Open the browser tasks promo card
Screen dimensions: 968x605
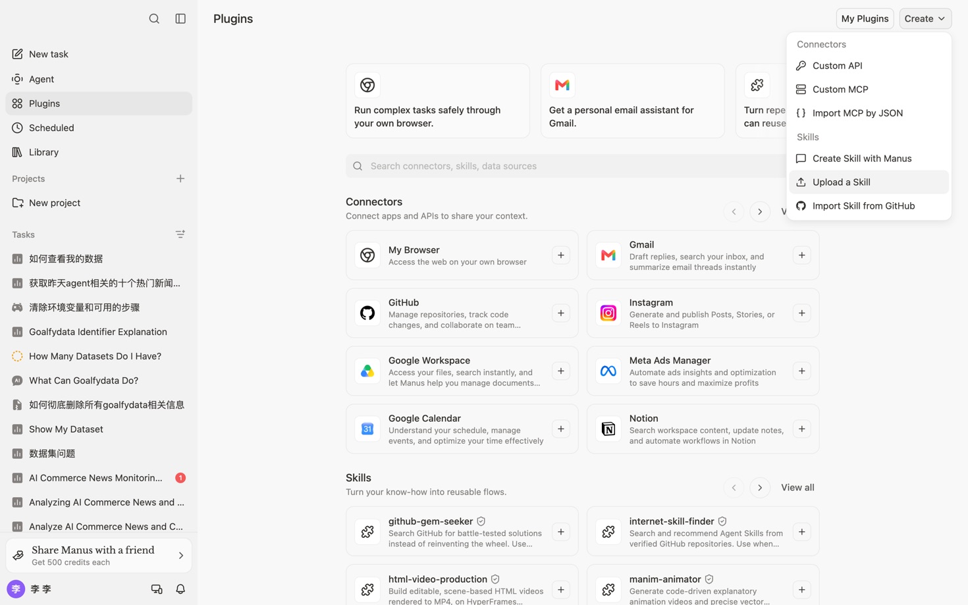(x=438, y=101)
